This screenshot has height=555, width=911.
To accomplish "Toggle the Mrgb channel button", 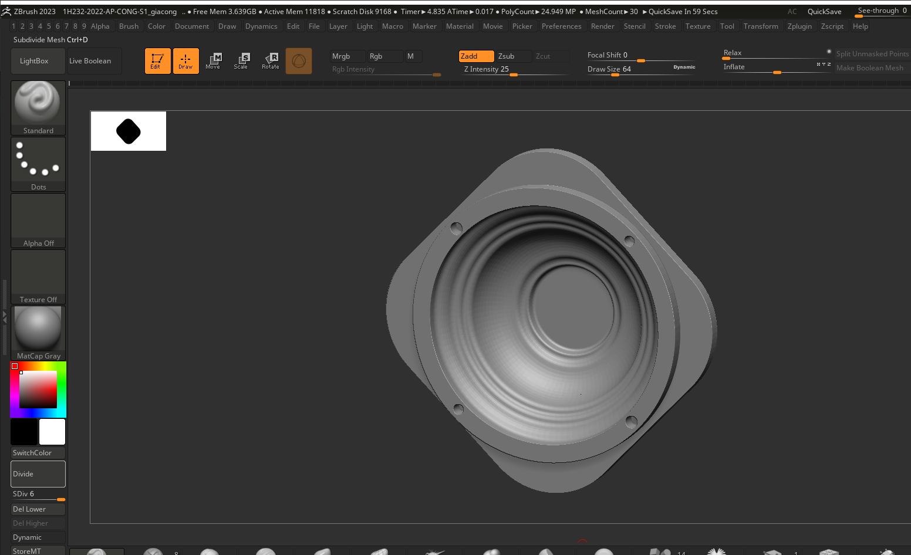I will 346,56.
